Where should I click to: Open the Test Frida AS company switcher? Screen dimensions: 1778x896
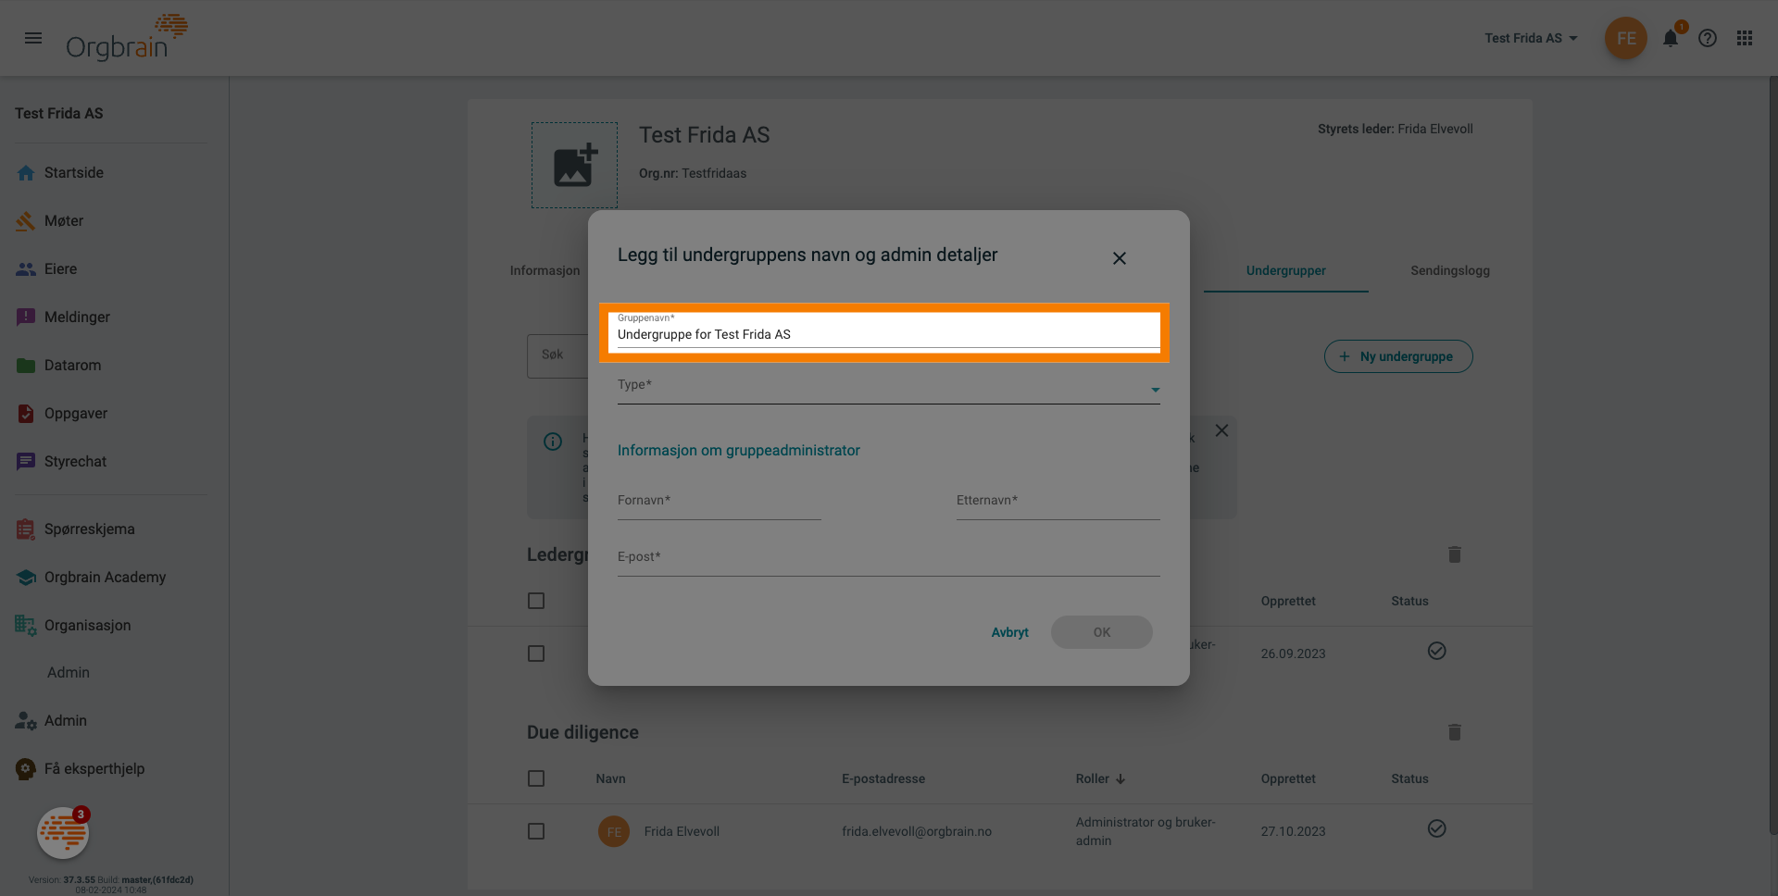pos(1531,38)
